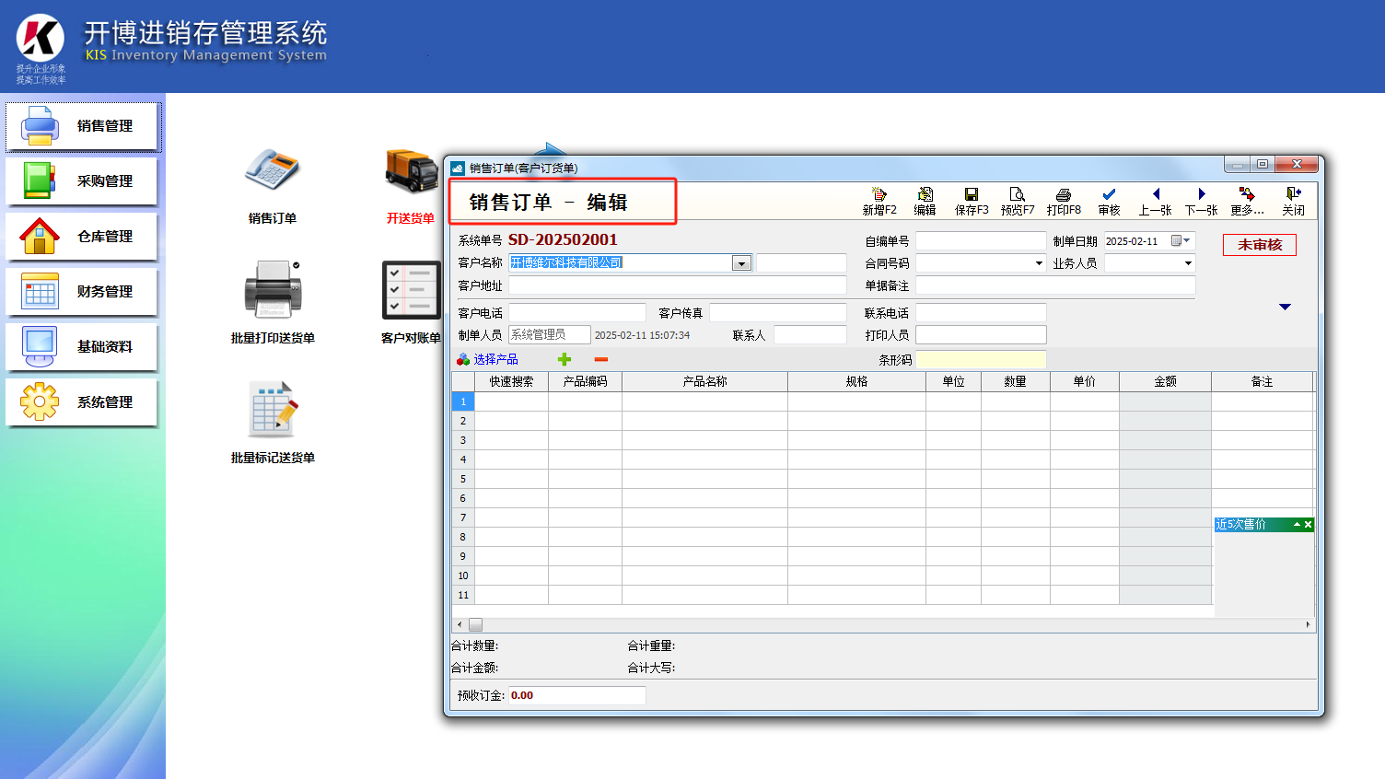Click the 编辑 toolbar icon
The image size is (1385, 779).
(925, 201)
